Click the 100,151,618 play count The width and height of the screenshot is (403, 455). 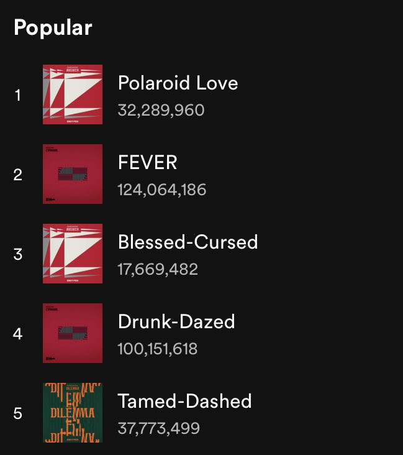coord(158,349)
